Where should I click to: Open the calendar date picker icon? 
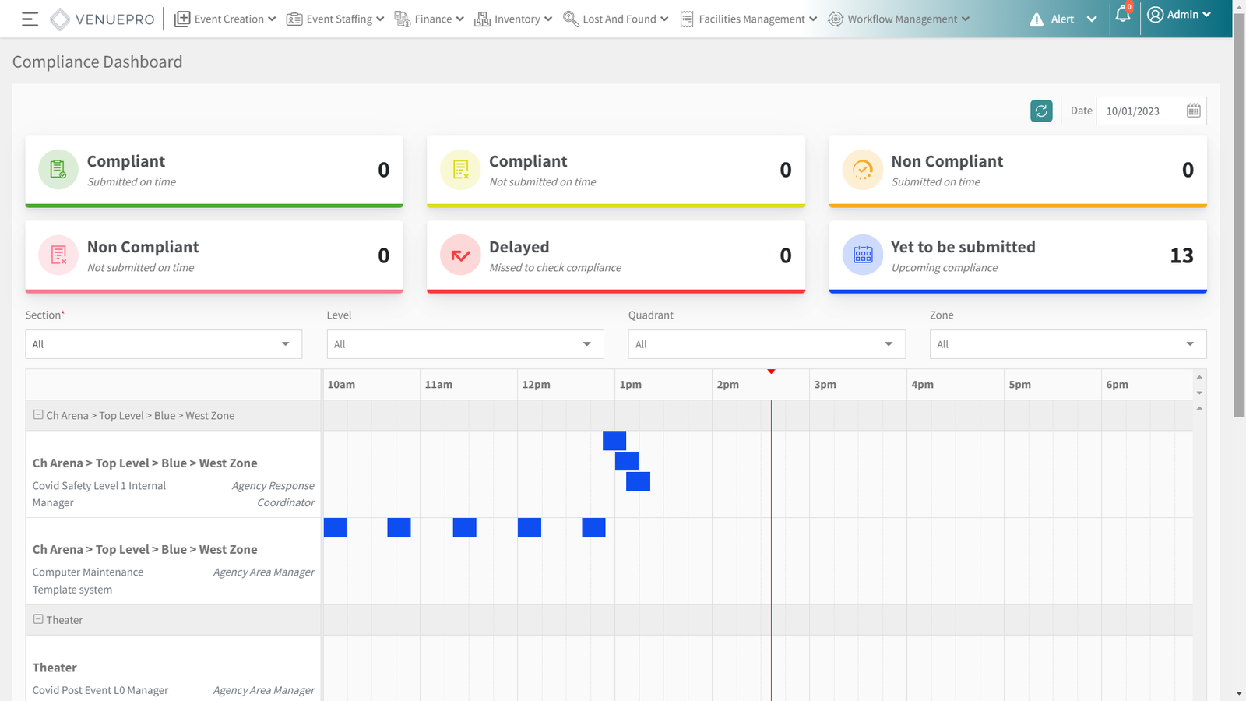click(x=1193, y=111)
